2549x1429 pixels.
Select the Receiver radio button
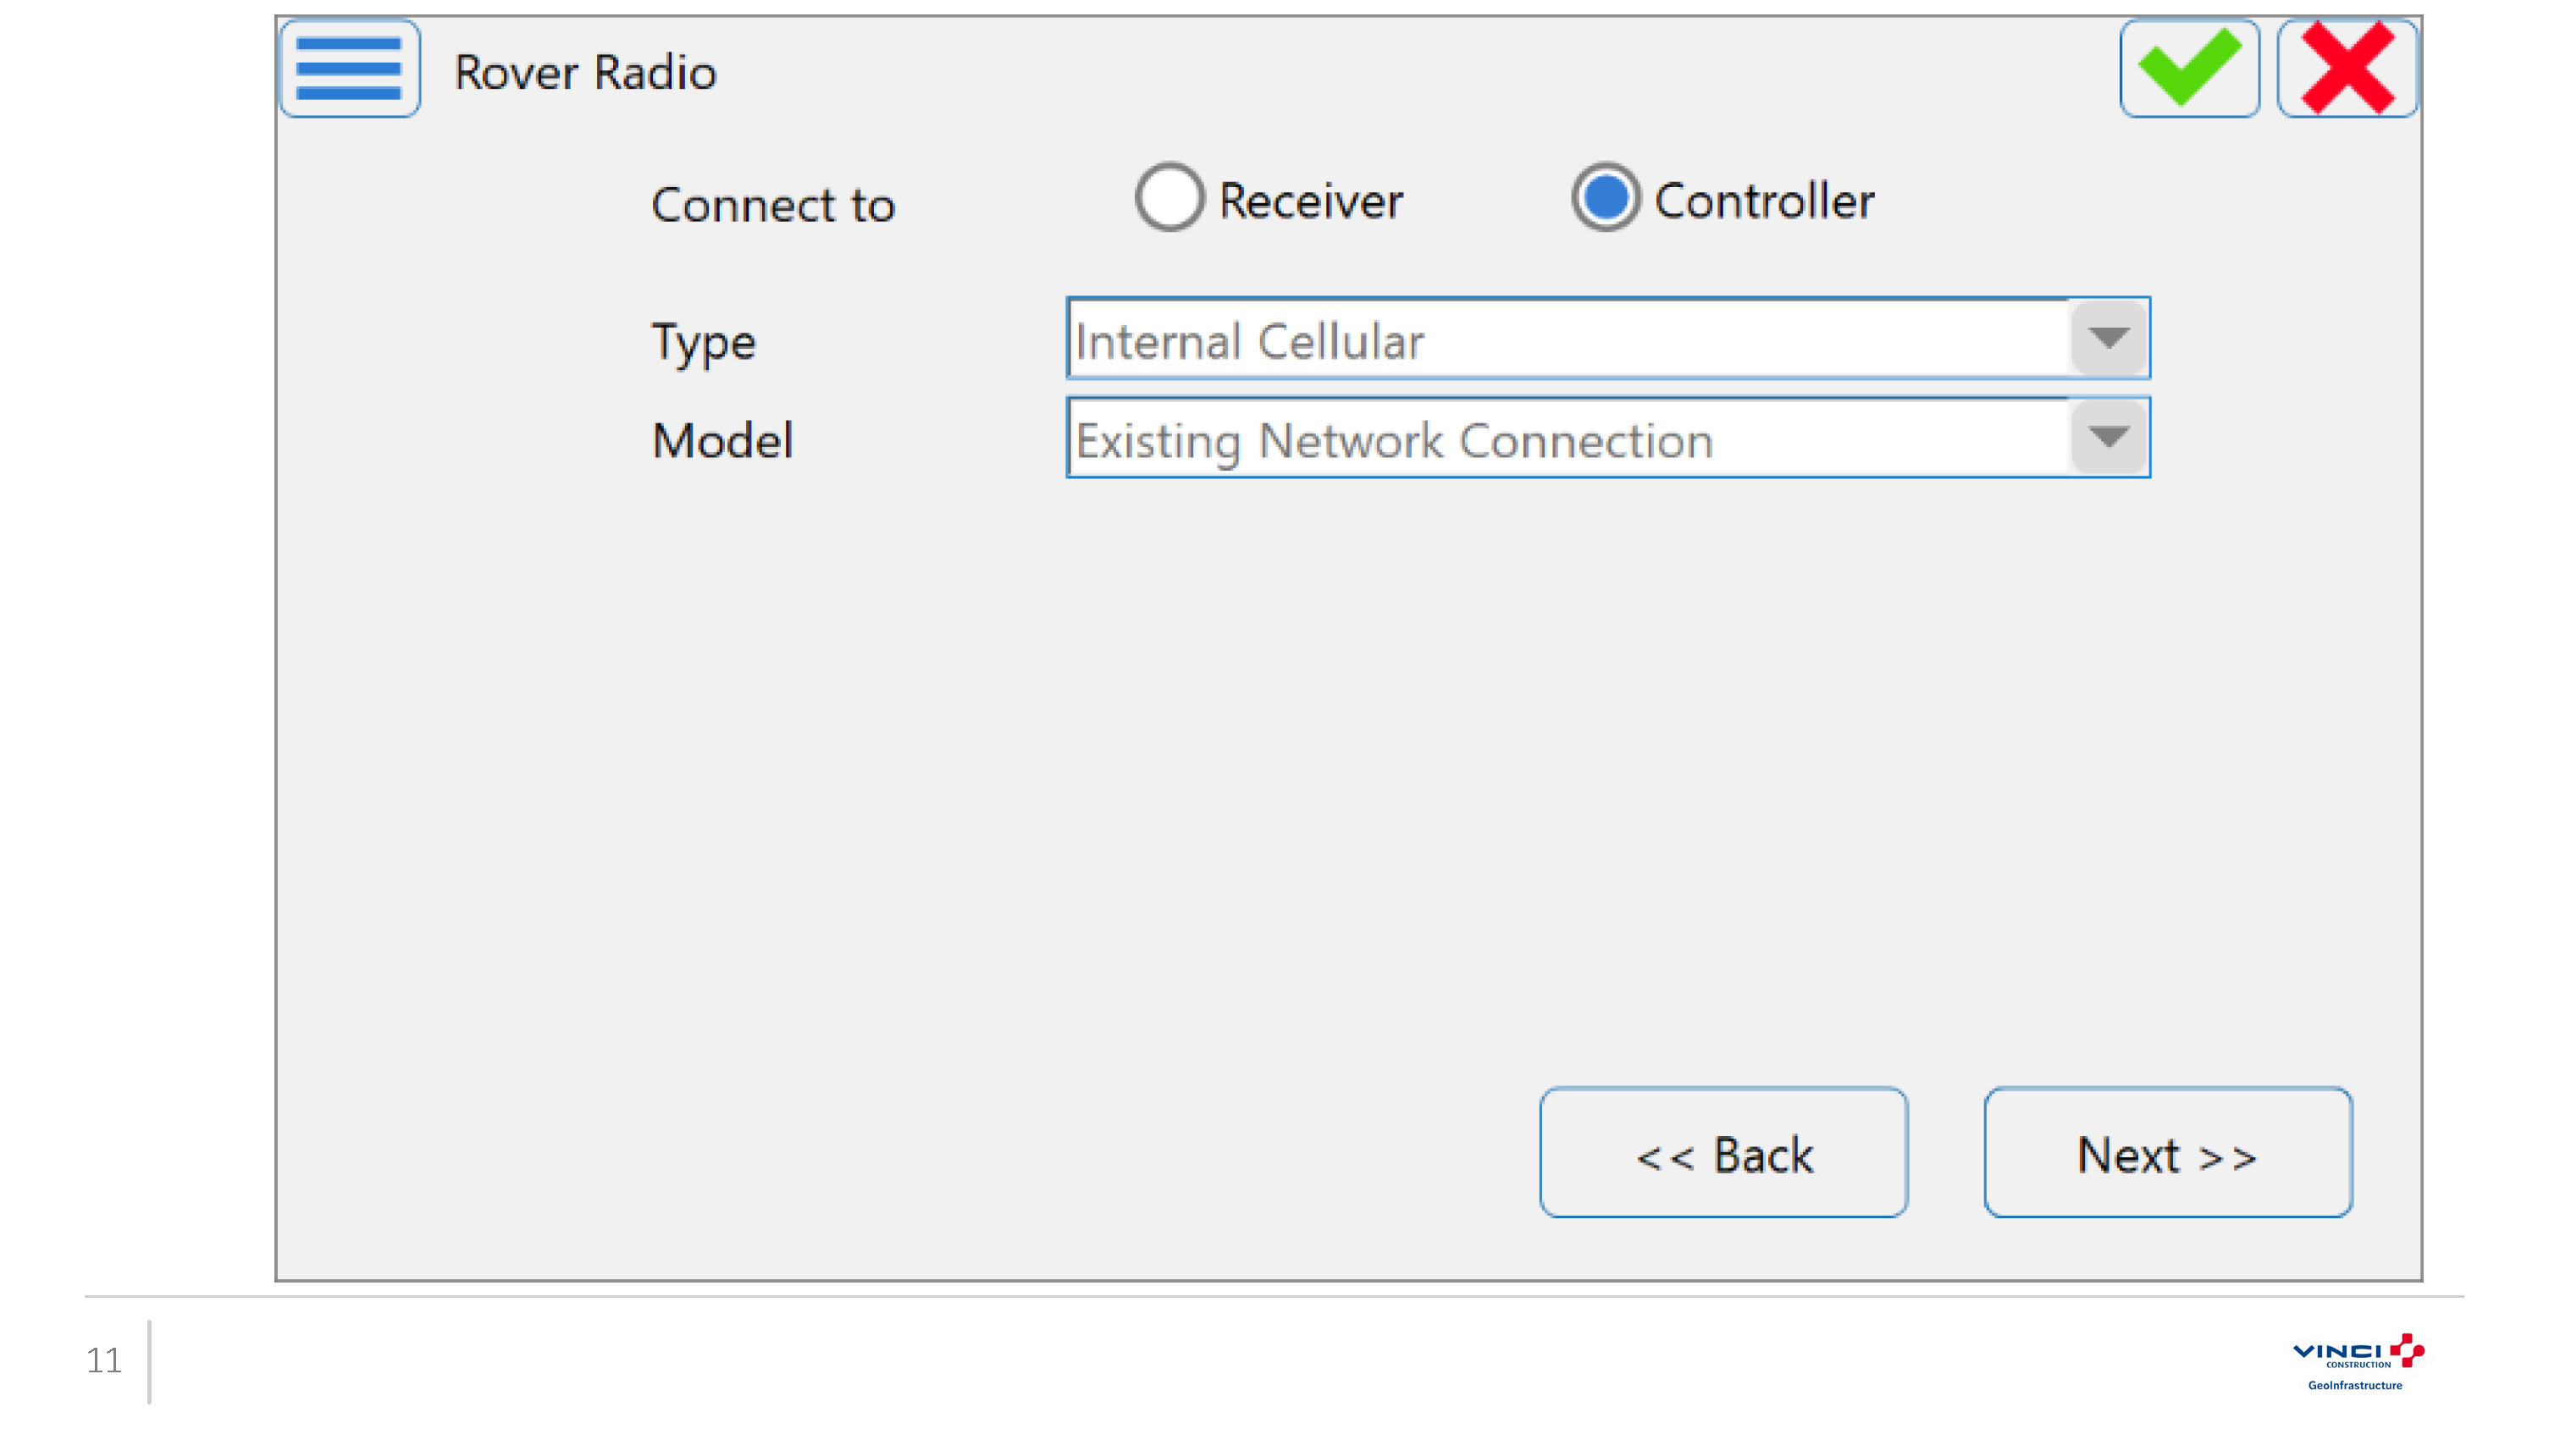(1169, 196)
